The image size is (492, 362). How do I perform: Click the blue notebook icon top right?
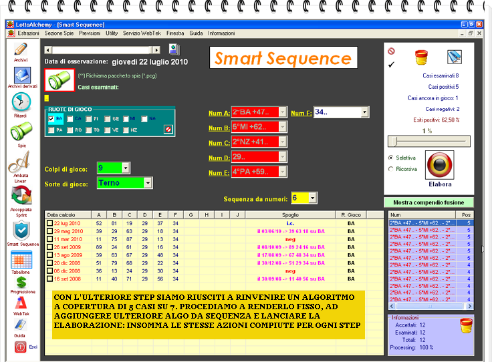[455, 57]
